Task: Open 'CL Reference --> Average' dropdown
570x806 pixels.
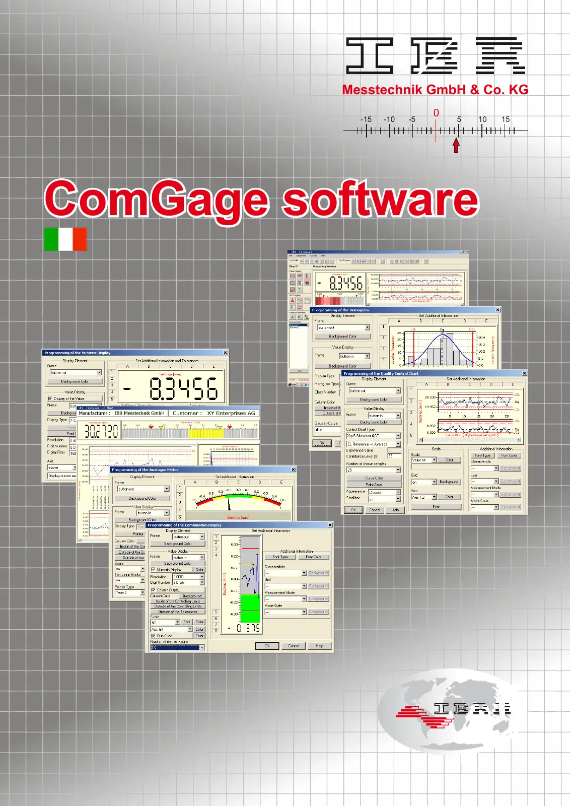Action: [x=374, y=444]
